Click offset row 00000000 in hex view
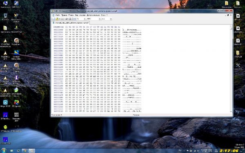This screenshot has height=153, width=245. pyautogui.click(x=58, y=30)
